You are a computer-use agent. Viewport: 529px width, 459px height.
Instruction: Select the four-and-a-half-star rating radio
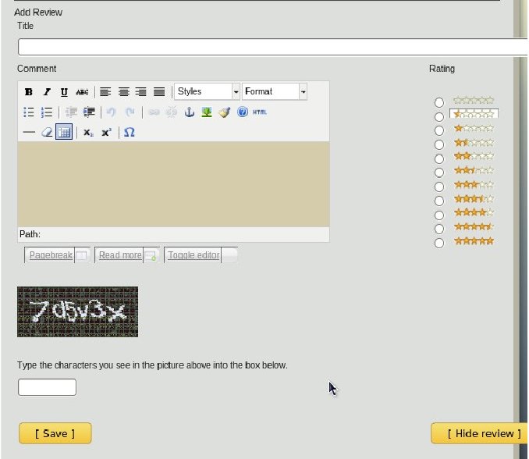[439, 229]
